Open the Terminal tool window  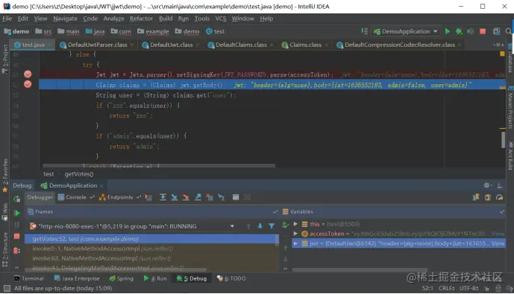(x=29, y=278)
